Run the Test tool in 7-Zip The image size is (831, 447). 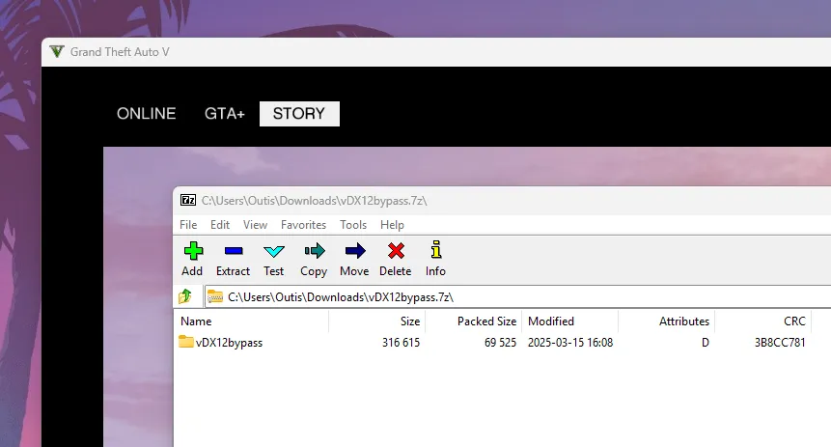click(x=273, y=260)
